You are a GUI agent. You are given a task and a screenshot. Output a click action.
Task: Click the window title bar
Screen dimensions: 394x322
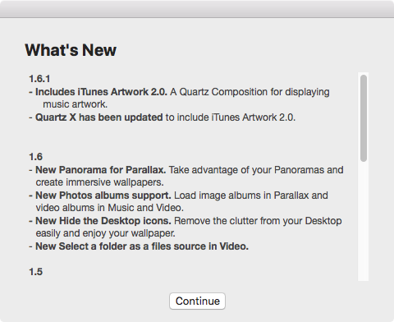pos(197,9)
